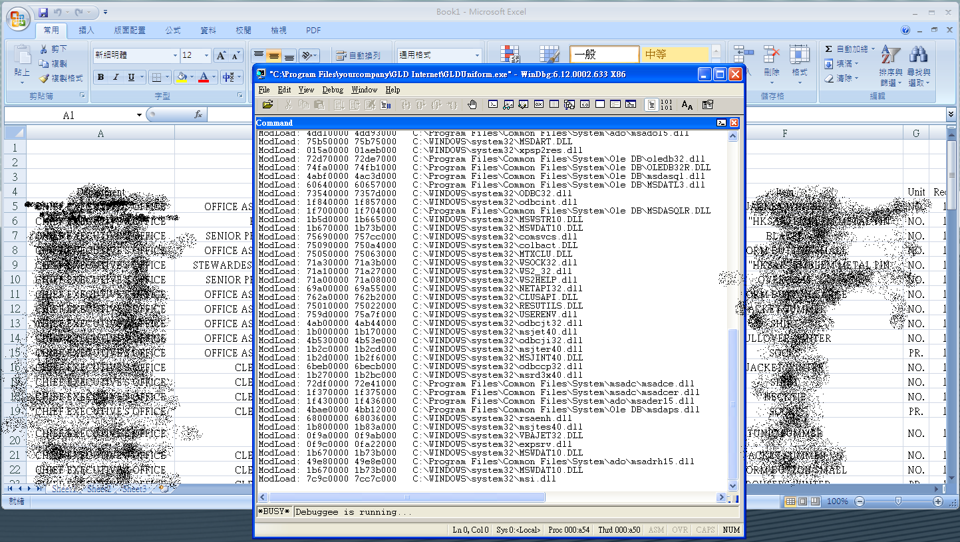This screenshot has width=960, height=542.
Task: Click the WinDbg command input field
Action: (x=516, y=512)
